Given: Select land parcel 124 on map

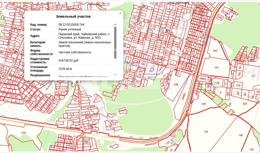Looking at the screenshot, I should [216, 68].
